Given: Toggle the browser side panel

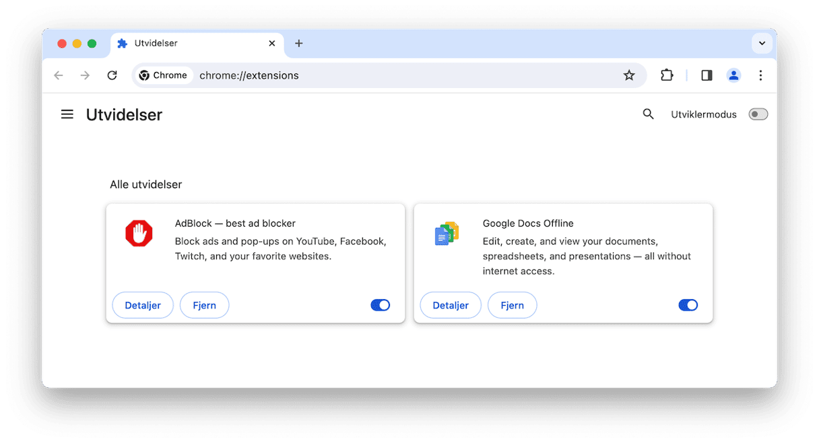Looking at the screenshot, I should tap(707, 75).
